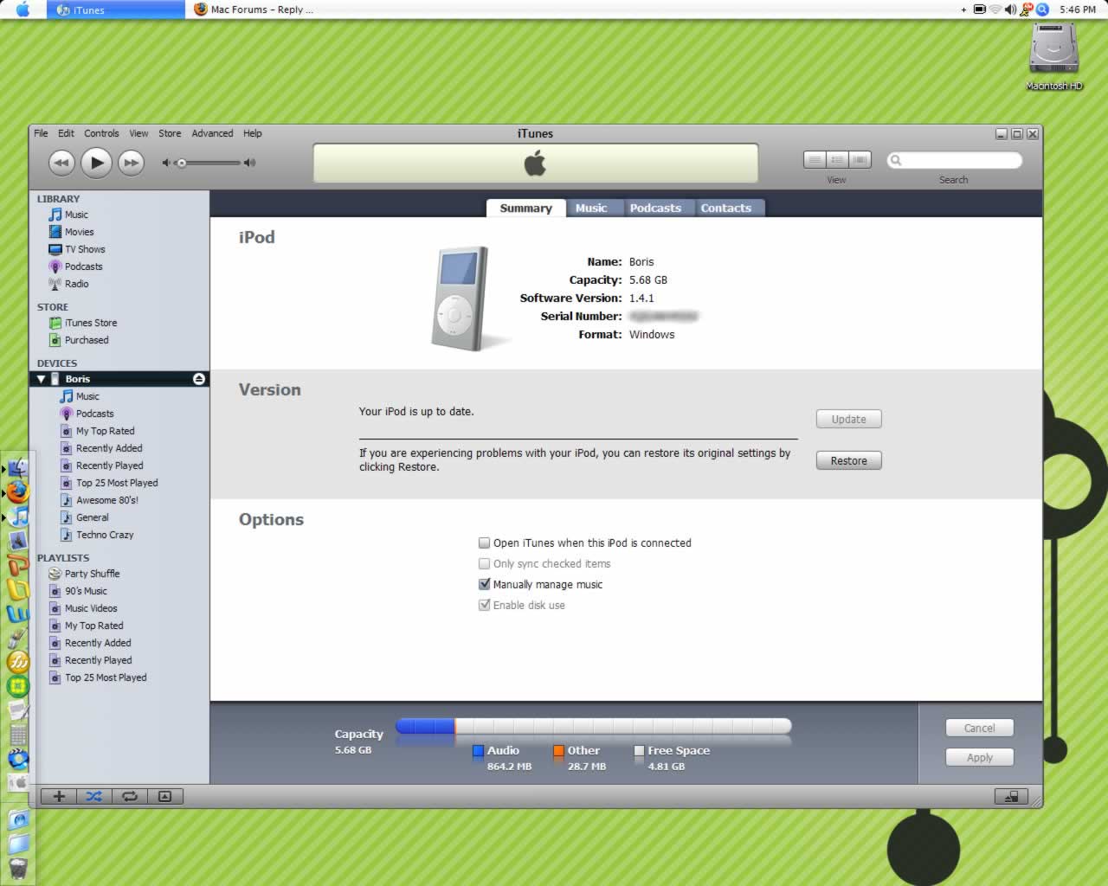1108x886 pixels.
Task: Open the File menu
Action: click(x=41, y=133)
